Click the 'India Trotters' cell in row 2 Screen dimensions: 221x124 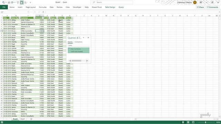(x=28, y=20)
